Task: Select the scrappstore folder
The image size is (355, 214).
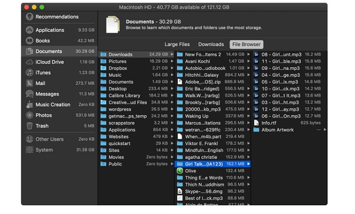Action: point(137,123)
